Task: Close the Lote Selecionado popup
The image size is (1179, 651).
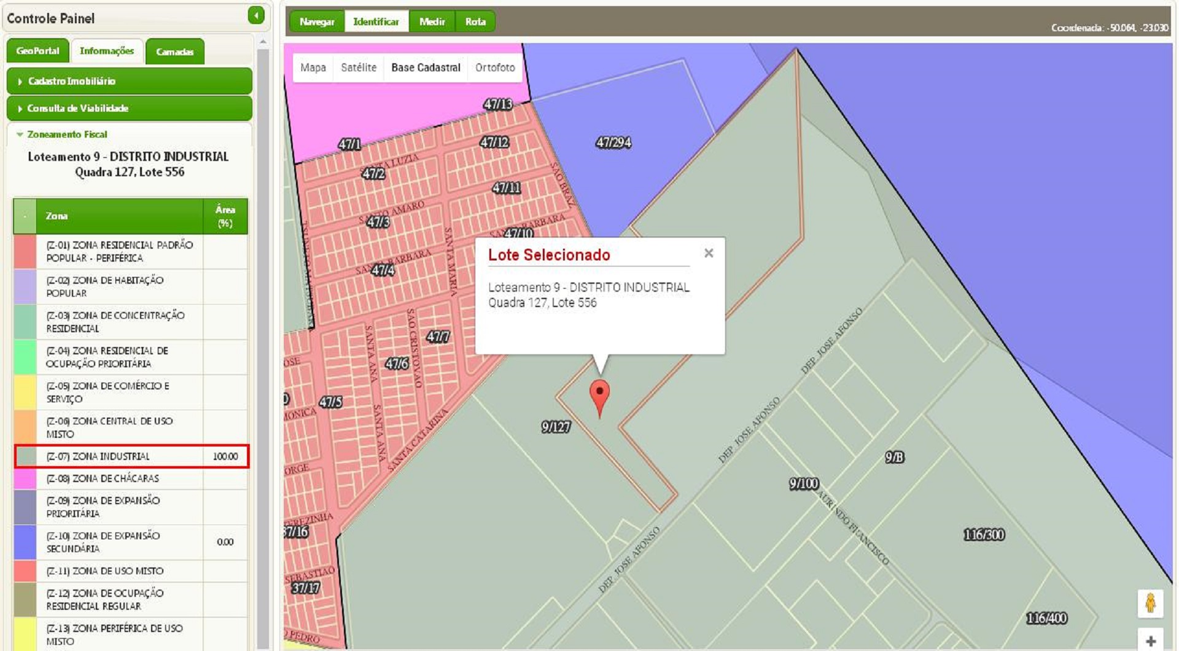Action: (709, 253)
